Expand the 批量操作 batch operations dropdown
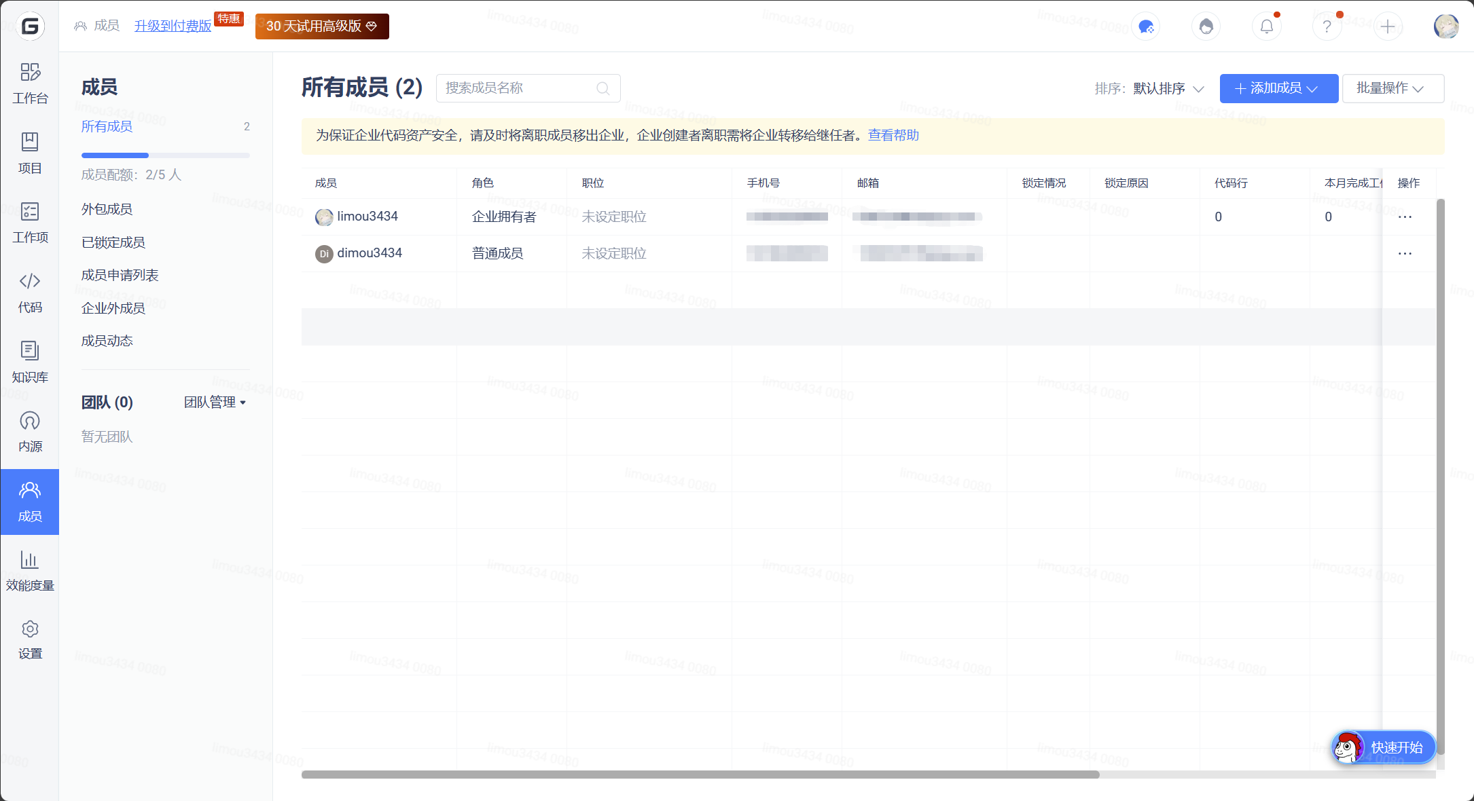This screenshot has height=801, width=1474. [x=1393, y=88]
